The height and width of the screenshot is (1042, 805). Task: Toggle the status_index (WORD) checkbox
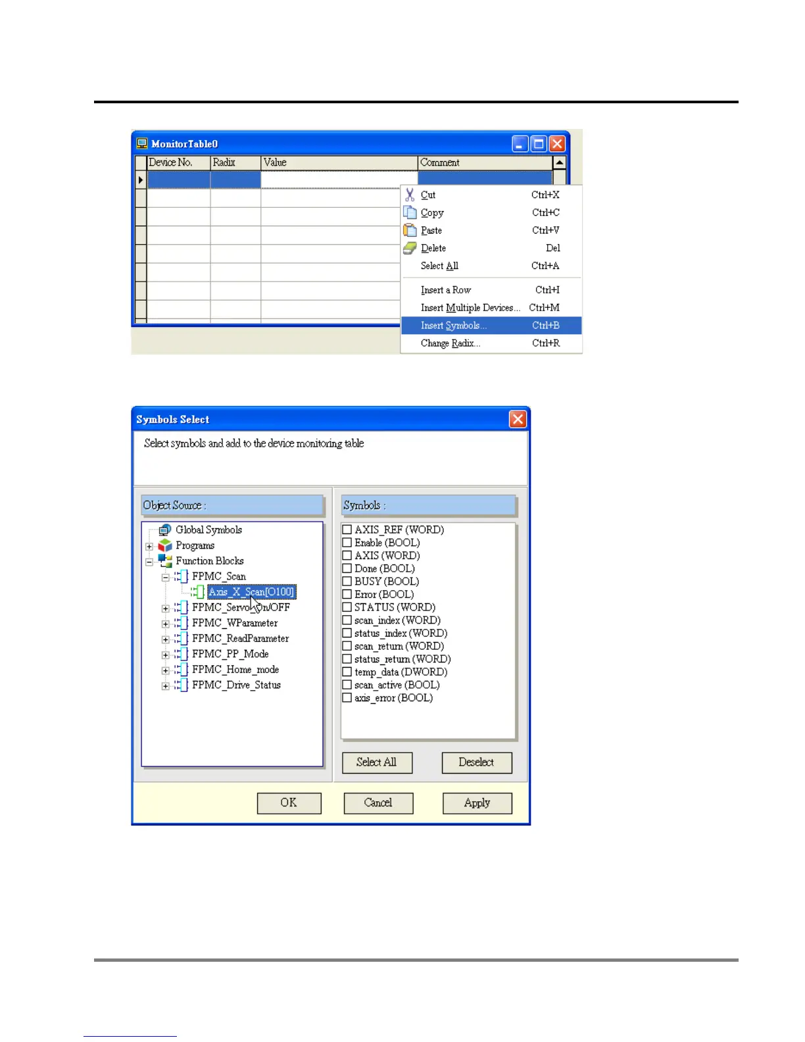coord(347,633)
